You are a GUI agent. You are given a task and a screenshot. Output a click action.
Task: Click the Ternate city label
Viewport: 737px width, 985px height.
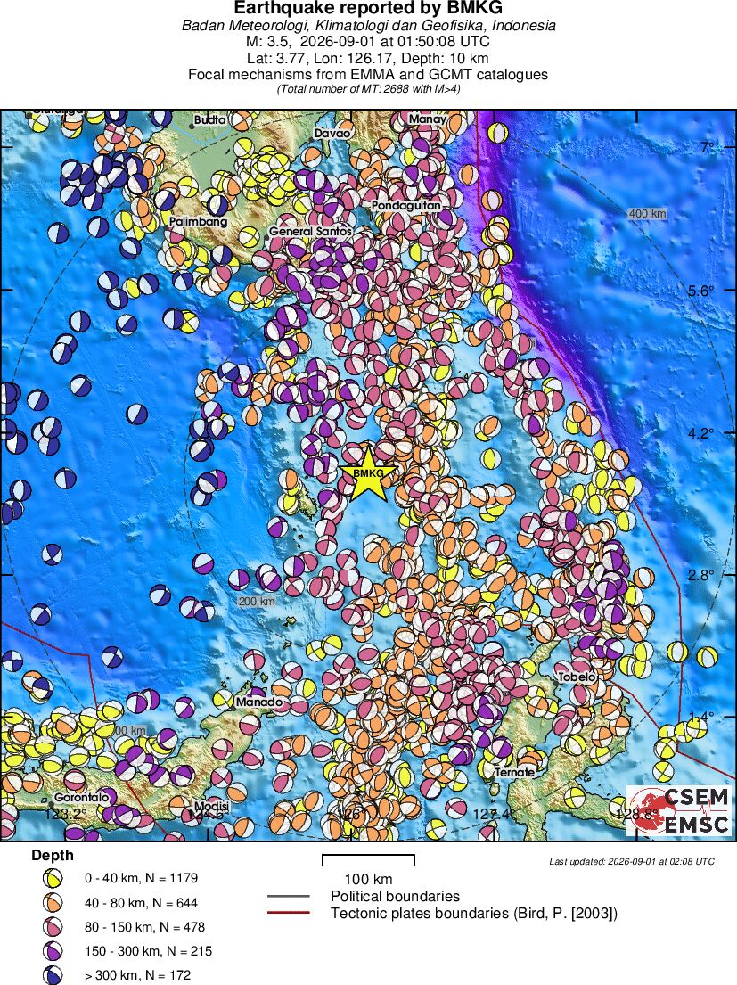[x=515, y=772]
